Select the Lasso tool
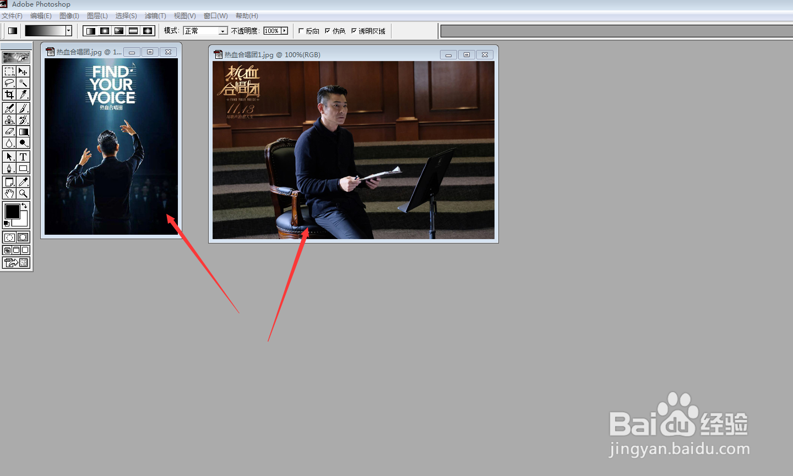Screen dimensions: 793x476 click(x=9, y=83)
